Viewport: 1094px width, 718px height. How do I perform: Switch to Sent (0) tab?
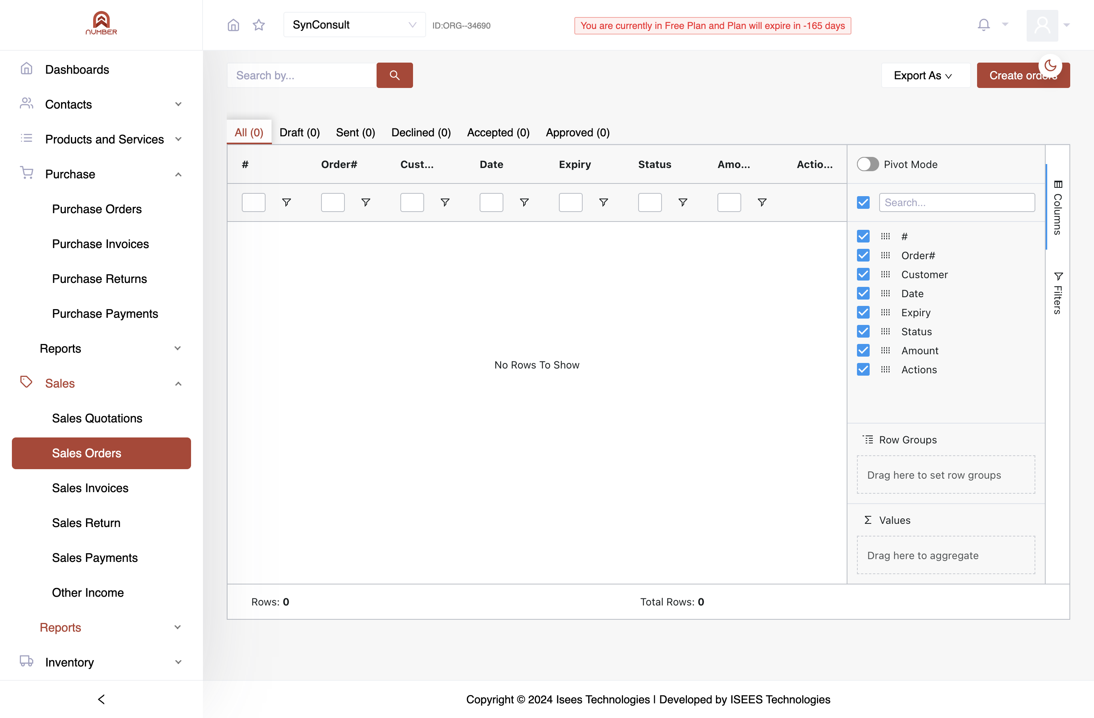355,132
